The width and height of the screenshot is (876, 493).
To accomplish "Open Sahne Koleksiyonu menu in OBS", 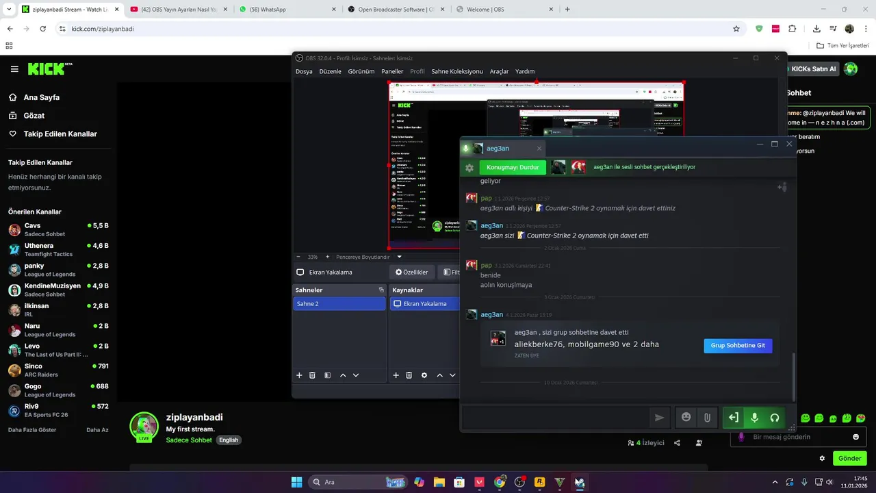I will (457, 71).
